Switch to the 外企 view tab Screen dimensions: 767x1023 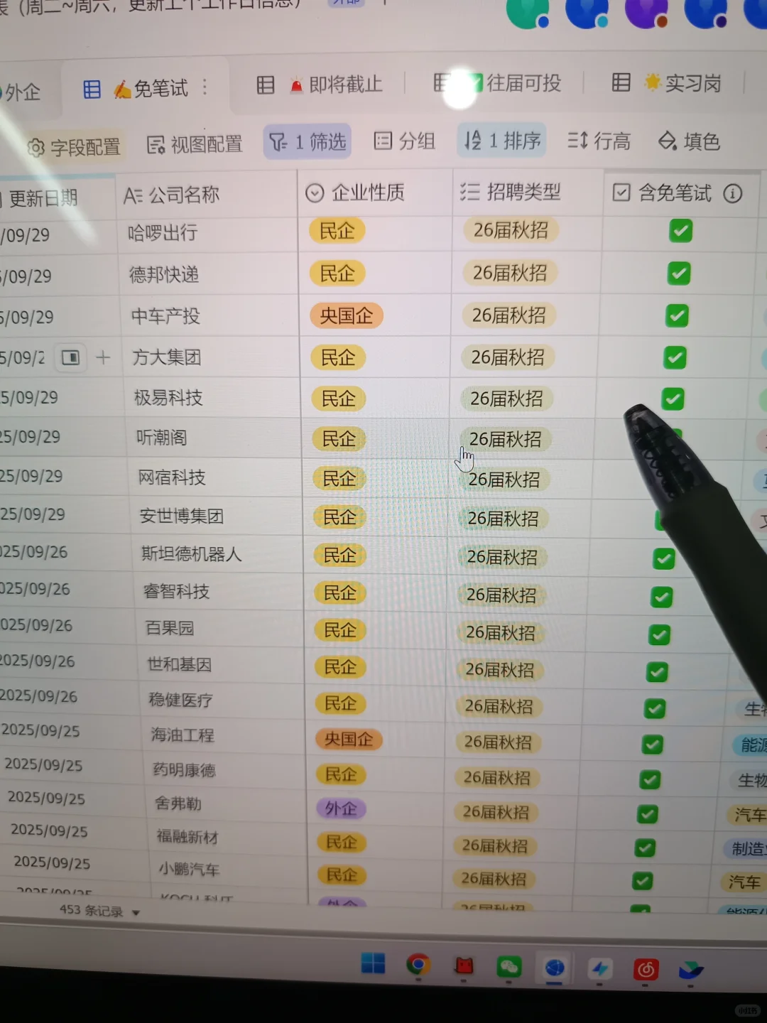pos(21,92)
